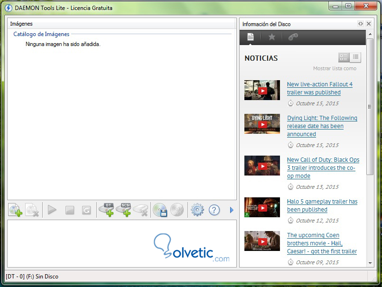Open Coen brothers Hail, Caesar! link
The image size is (382, 287).
322,243
